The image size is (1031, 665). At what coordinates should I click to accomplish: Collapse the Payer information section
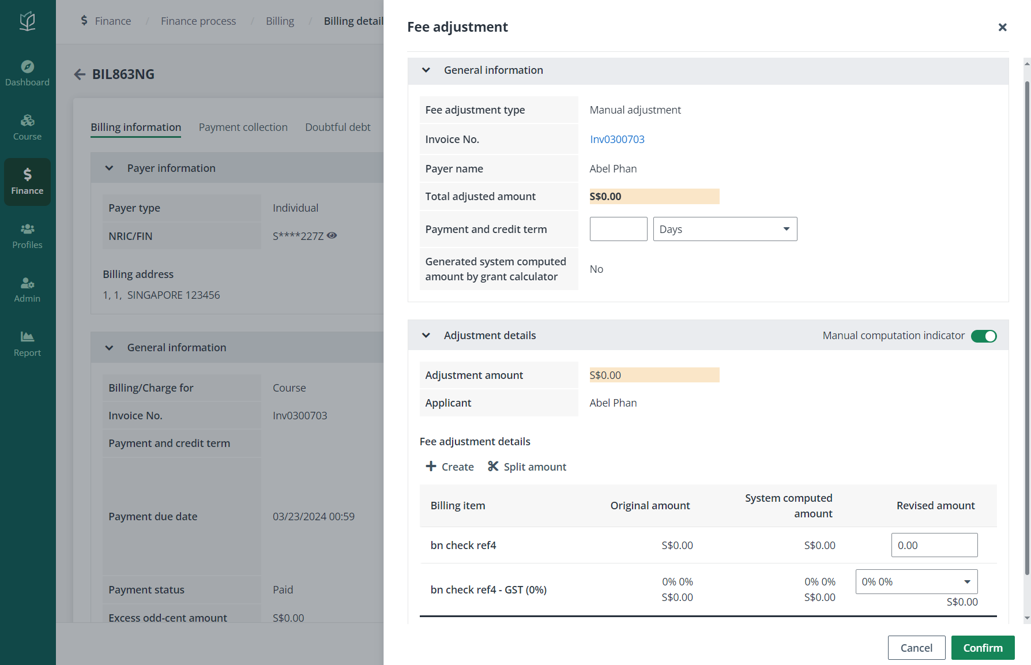pos(109,168)
